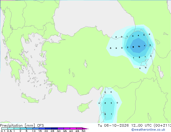Click the 35–40 mm purple legend swatch

[x=67, y=128]
